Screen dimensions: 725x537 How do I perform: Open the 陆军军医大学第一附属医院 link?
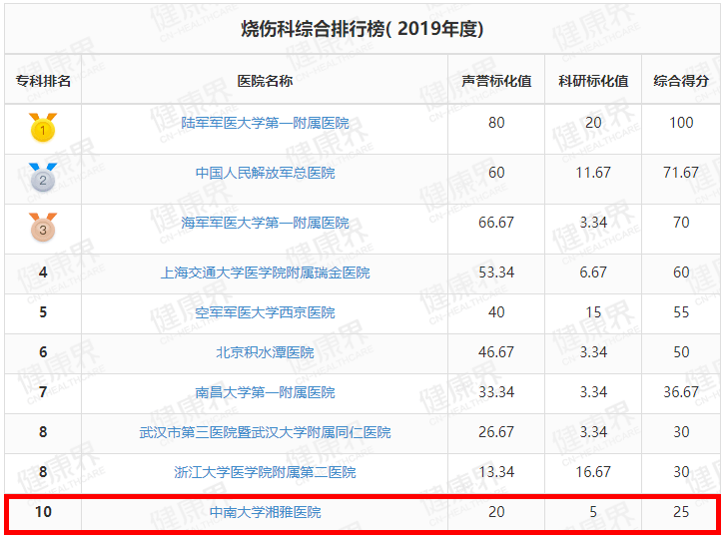point(265,123)
